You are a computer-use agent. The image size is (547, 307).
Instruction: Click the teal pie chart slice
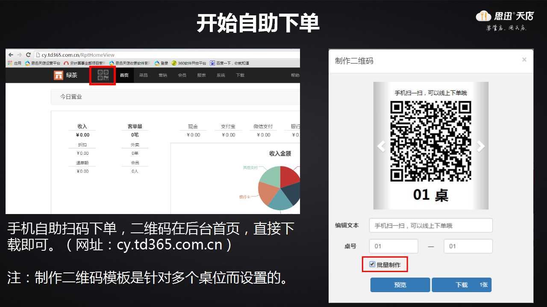click(280, 201)
